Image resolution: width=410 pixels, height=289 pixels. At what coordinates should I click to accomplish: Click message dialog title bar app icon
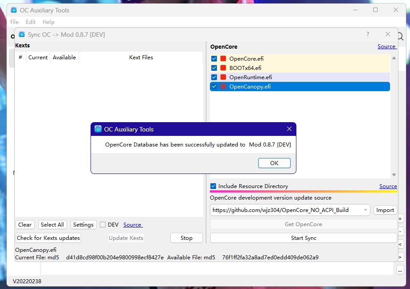[x=98, y=129]
